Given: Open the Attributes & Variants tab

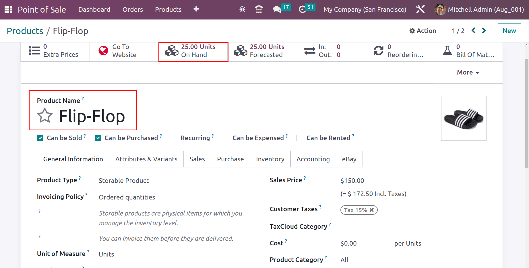Looking at the screenshot, I should tap(146, 159).
